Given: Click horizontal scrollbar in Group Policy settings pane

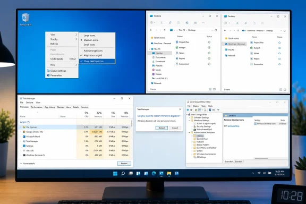Looking at the screenshot, I should (x=261, y=158).
